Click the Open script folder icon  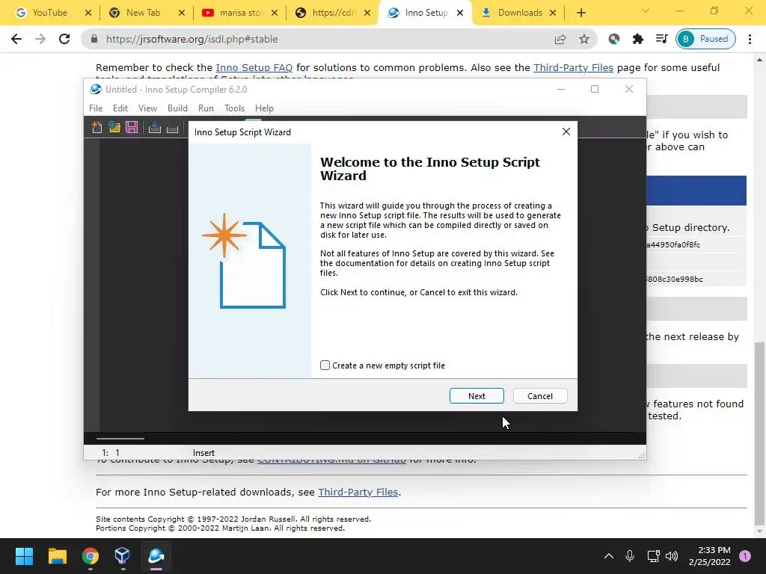114,127
